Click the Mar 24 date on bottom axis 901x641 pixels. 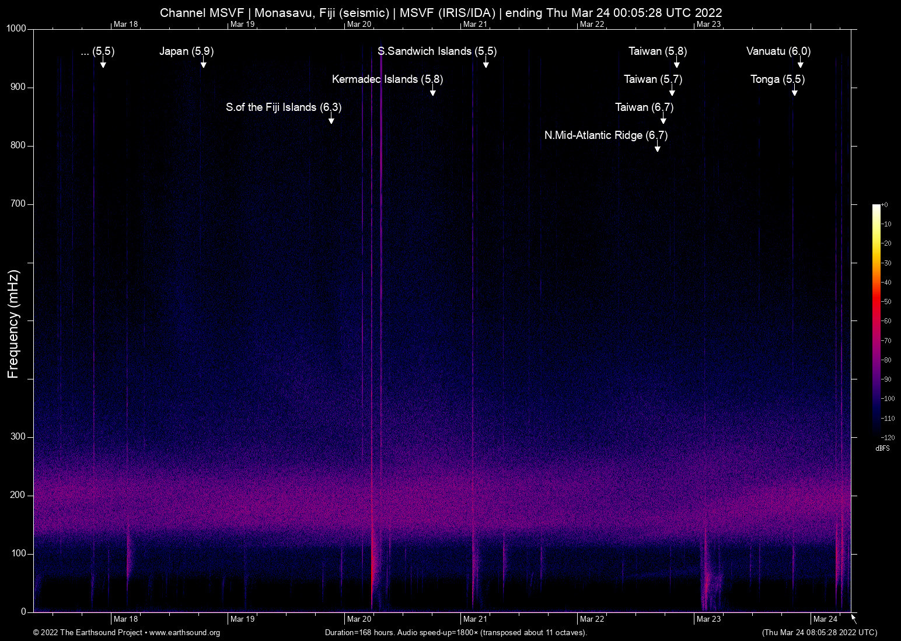point(825,619)
